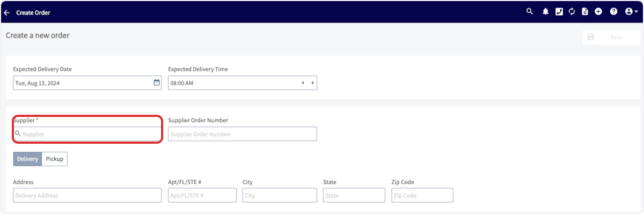Image resolution: width=644 pixels, height=214 pixels.
Task: Click the 08:00 AM time field
Action: (x=243, y=83)
